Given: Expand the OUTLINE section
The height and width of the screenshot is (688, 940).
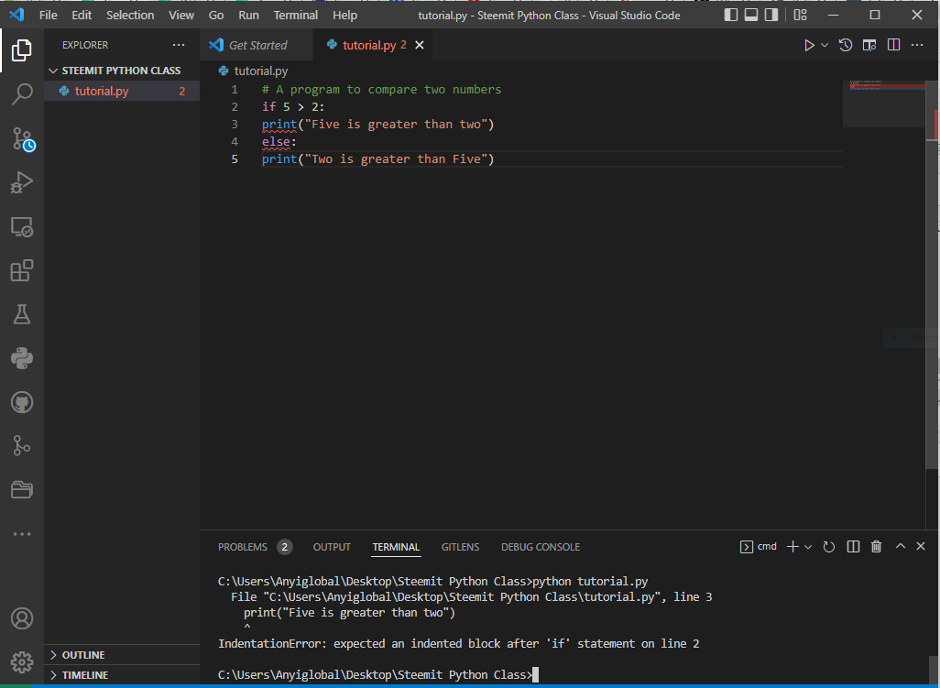Looking at the screenshot, I should point(83,655).
